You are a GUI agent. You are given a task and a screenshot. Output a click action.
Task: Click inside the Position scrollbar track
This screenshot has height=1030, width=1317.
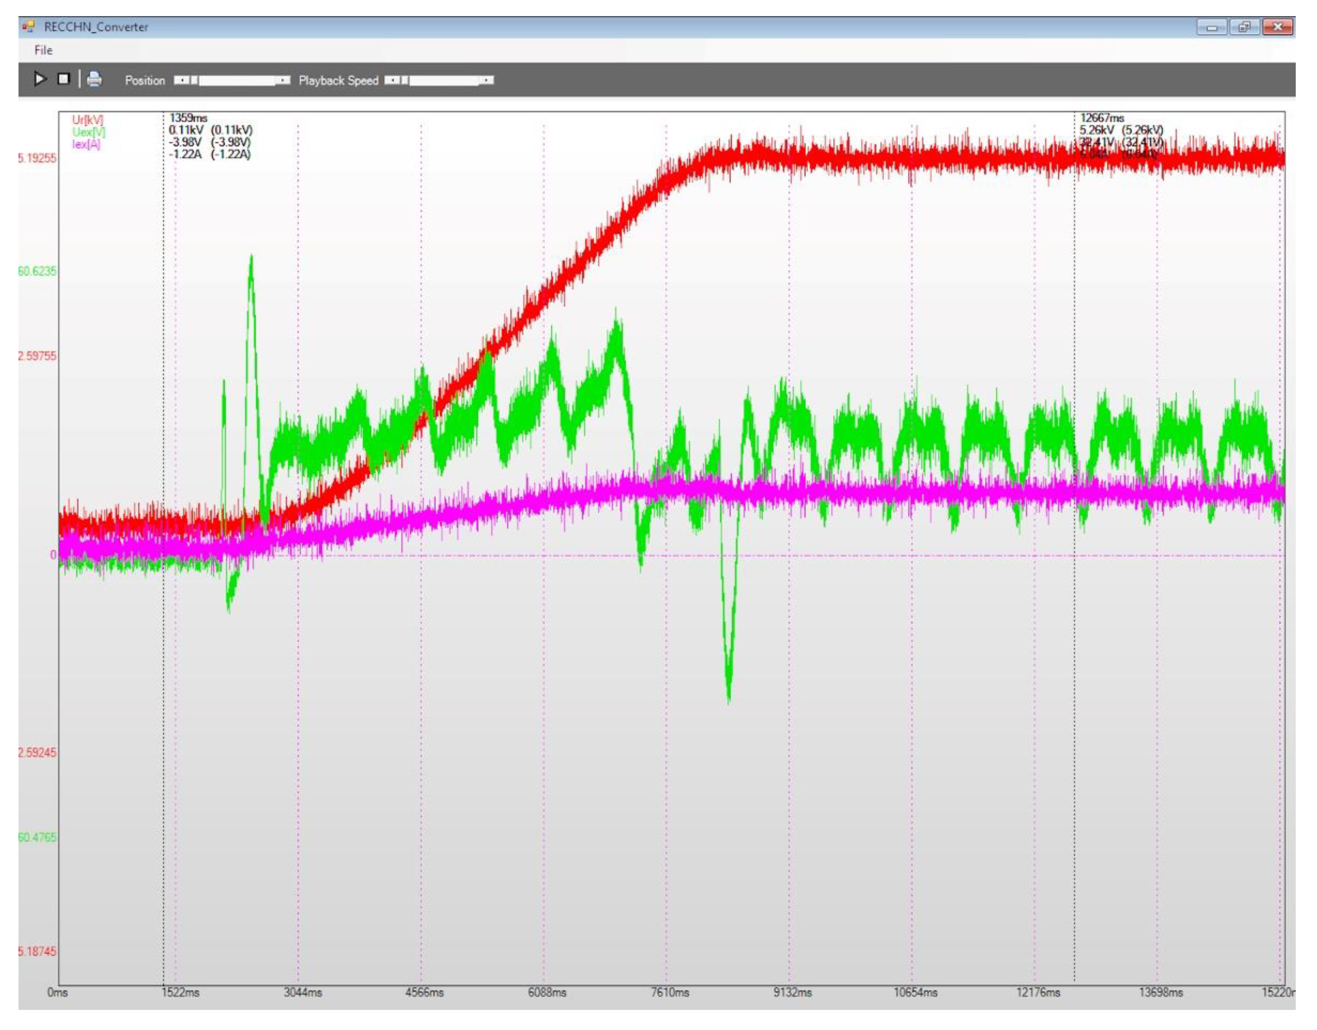(x=238, y=80)
